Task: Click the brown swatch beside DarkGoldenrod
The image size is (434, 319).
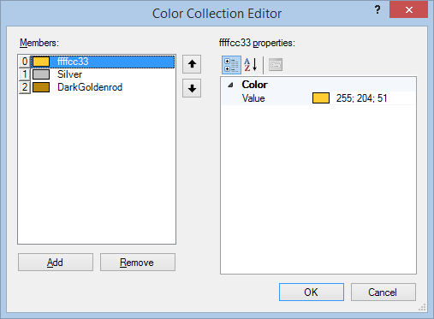Action: pos(41,87)
